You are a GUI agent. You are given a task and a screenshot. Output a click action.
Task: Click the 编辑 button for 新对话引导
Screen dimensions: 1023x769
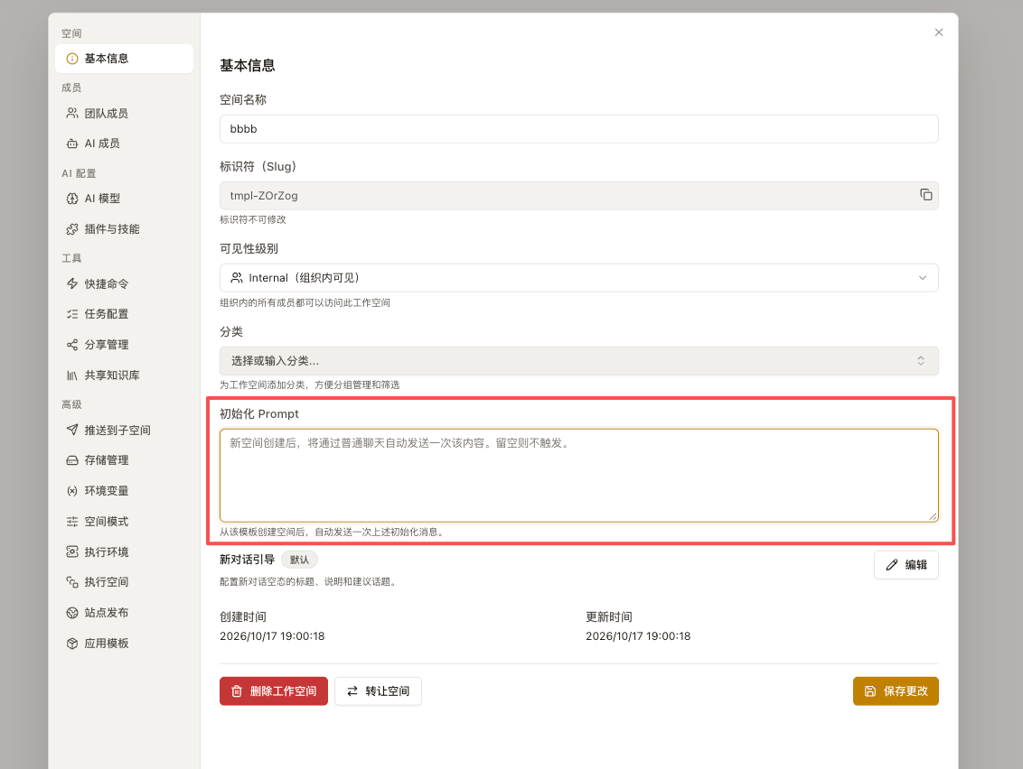point(906,565)
